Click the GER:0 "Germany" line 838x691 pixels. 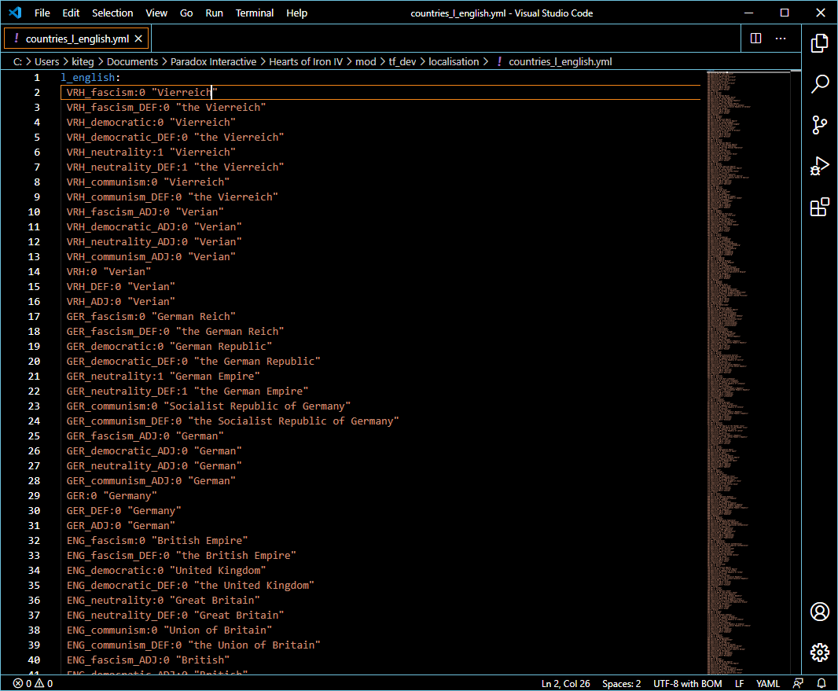[x=112, y=496]
